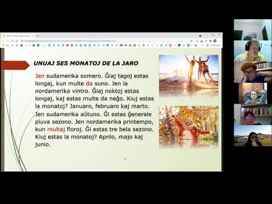Click the red 'Jen' at paragraph start
Viewport: 272px width, 204px height.
pyautogui.click(x=40, y=76)
